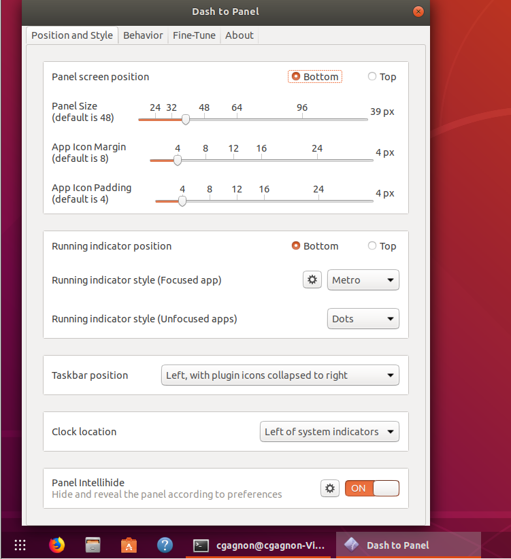Close the Dash to Panel window

coord(418,12)
